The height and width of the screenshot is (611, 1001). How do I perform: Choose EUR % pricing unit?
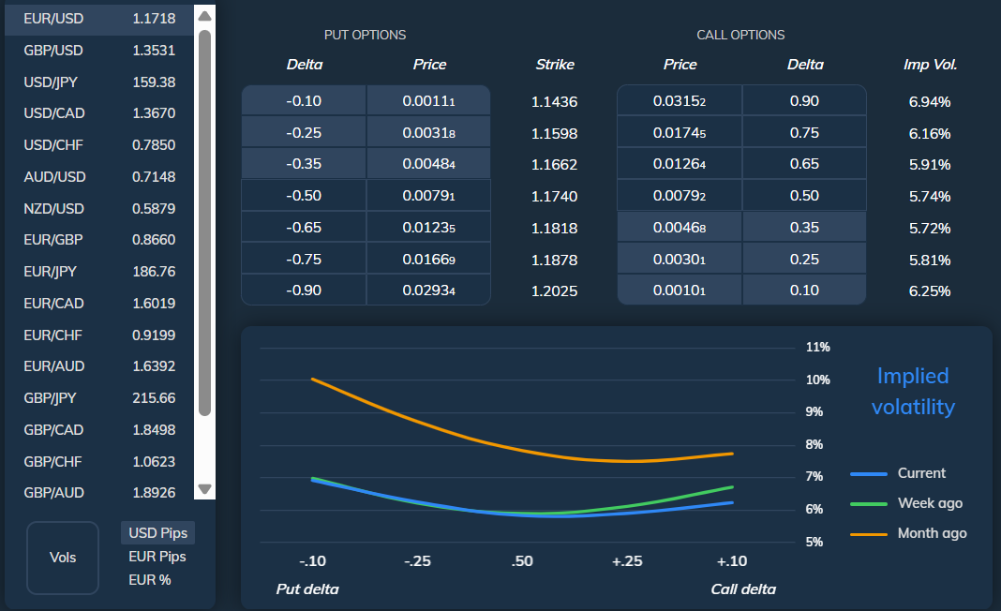[150, 580]
